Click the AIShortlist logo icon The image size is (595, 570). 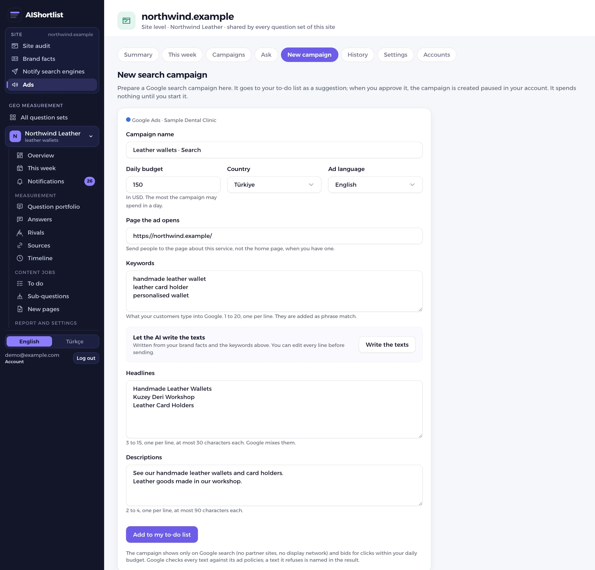click(x=15, y=15)
